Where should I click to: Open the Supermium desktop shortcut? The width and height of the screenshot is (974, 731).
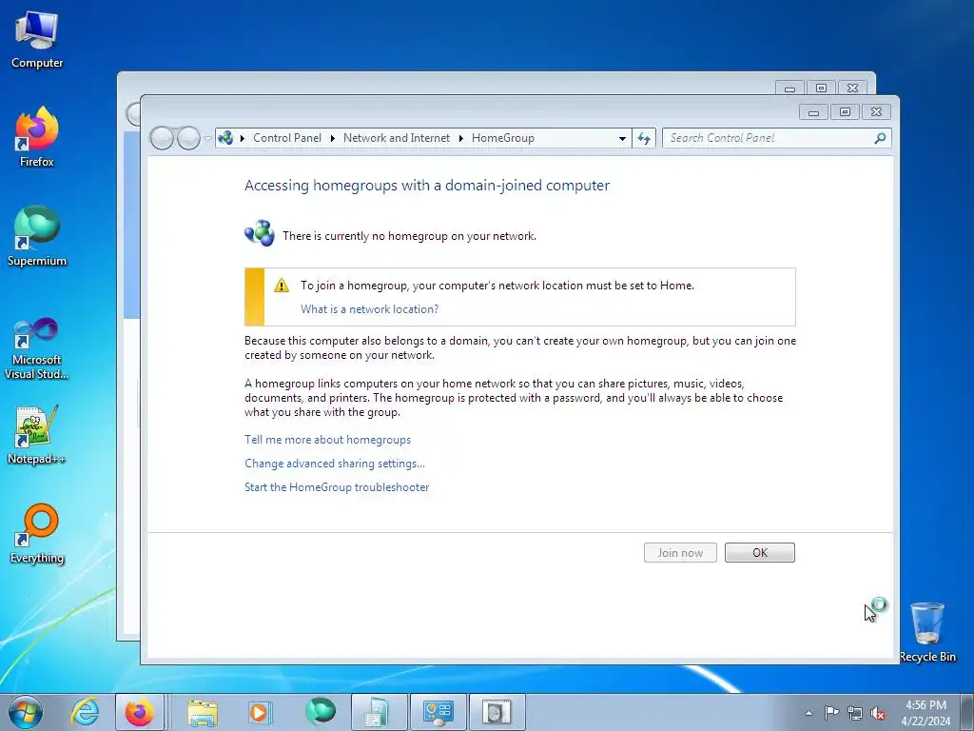click(37, 236)
